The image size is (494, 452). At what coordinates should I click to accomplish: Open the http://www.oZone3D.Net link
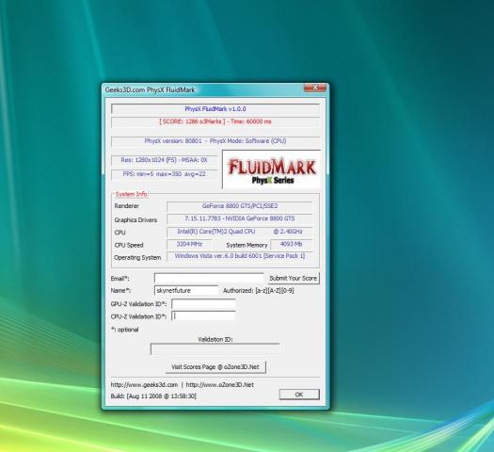click(x=219, y=385)
